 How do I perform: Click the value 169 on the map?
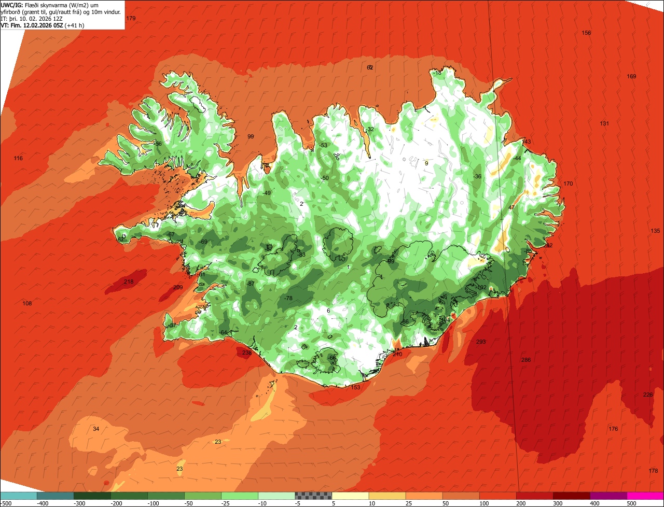point(631,76)
